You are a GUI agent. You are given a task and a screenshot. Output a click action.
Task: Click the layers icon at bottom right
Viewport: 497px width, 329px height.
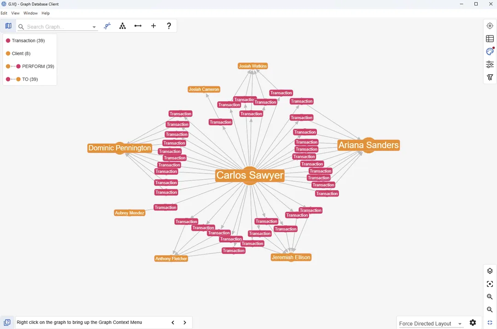(x=490, y=271)
